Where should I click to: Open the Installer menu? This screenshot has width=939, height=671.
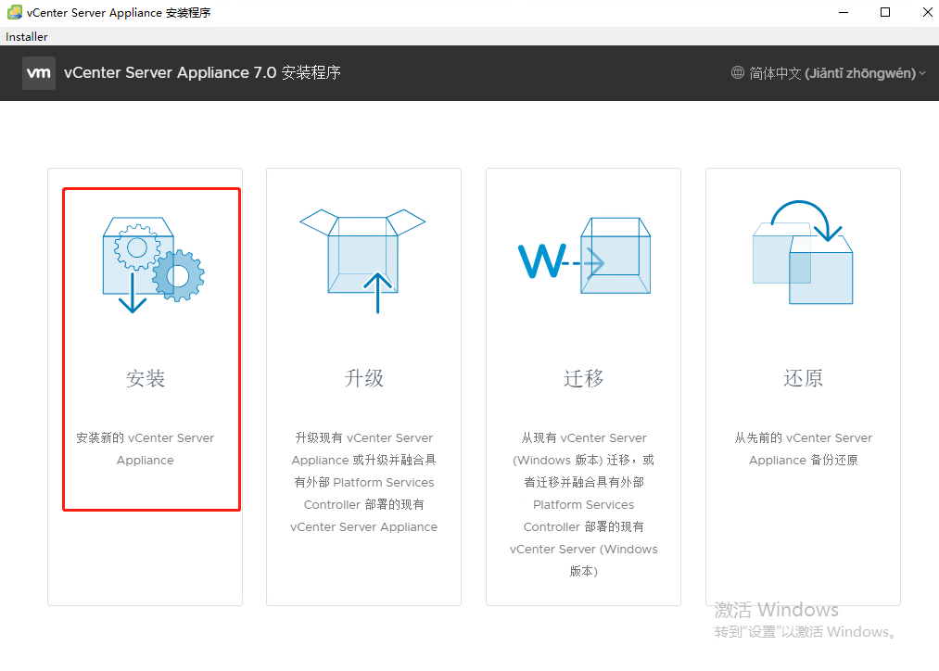26,36
